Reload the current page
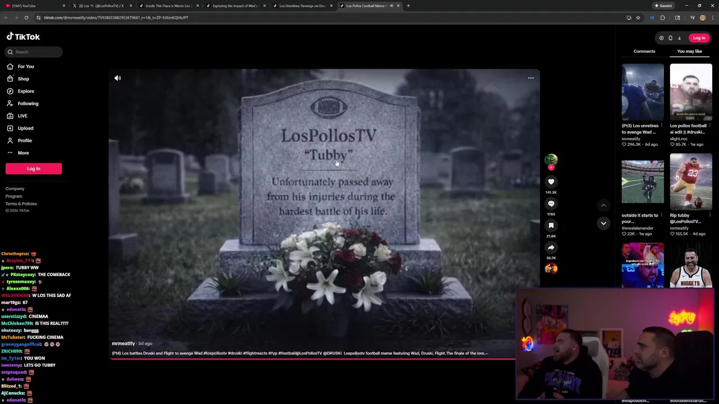Viewport: 719px width, 404px height. click(x=26, y=17)
